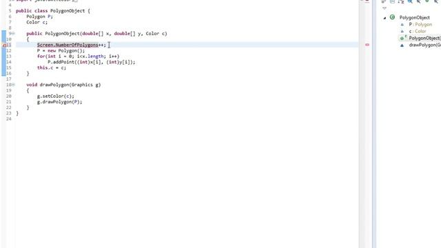Image resolution: width=441 pixels, height=248 pixels.
Task: Click the 'Color c;' field declaration
Action: [37, 22]
